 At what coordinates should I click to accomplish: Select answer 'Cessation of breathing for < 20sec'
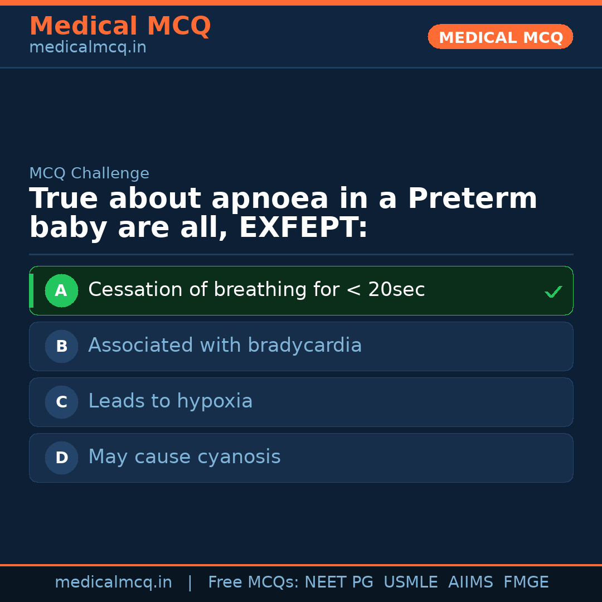click(x=256, y=290)
